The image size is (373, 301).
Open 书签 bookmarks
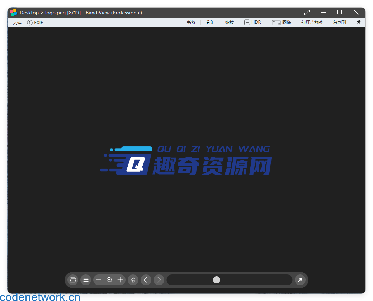[191, 22]
